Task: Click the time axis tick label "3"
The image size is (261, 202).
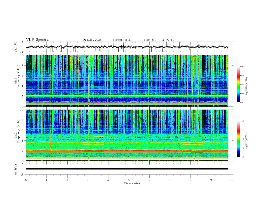Action: pos(88,180)
